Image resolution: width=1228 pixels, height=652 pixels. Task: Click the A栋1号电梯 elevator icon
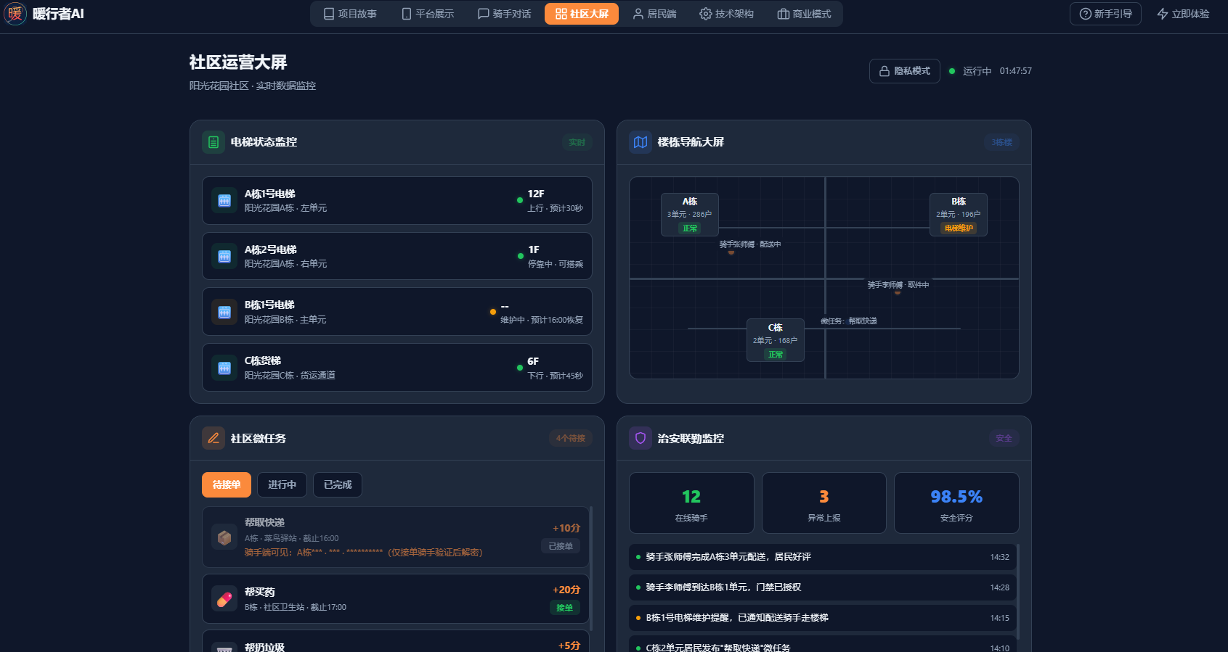(x=224, y=201)
